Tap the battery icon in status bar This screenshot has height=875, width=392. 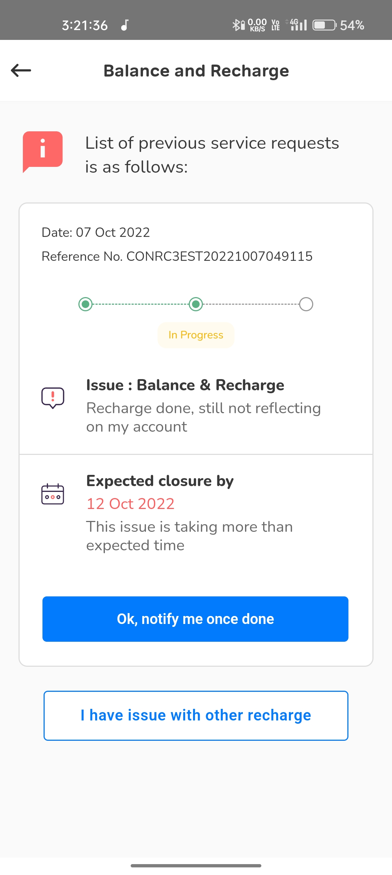click(324, 25)
